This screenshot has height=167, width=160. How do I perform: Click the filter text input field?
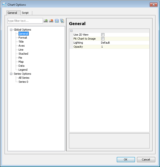[x=25, y=21]
